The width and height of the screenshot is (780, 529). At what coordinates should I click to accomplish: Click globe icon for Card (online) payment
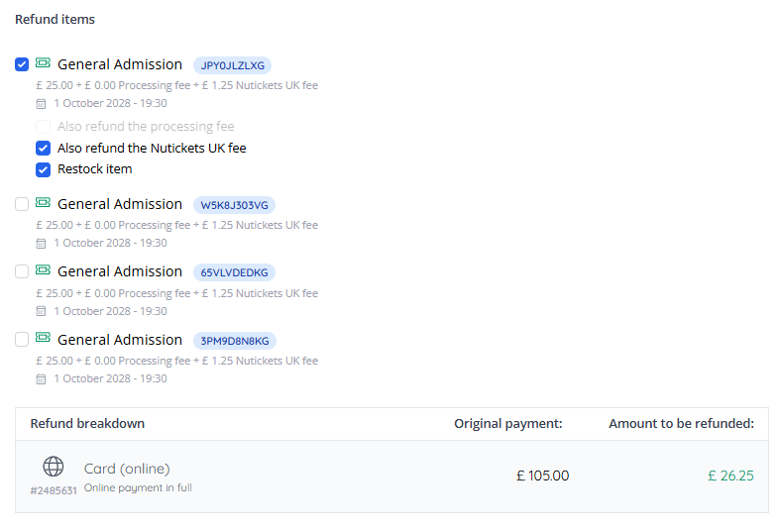[54, 467]
